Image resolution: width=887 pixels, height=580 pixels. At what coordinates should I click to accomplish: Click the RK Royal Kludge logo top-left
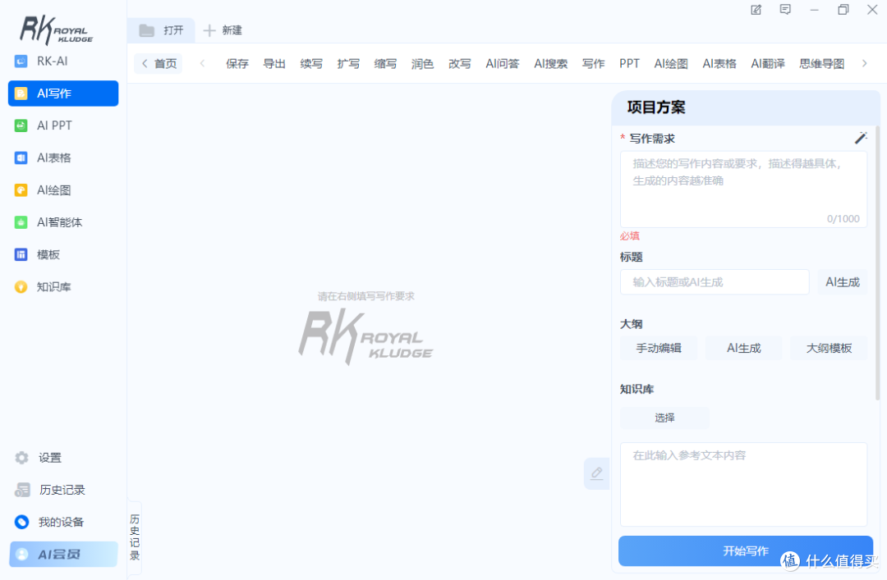tap(57, 30)
